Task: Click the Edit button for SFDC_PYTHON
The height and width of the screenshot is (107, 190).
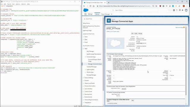Action: tap(132, 33)
